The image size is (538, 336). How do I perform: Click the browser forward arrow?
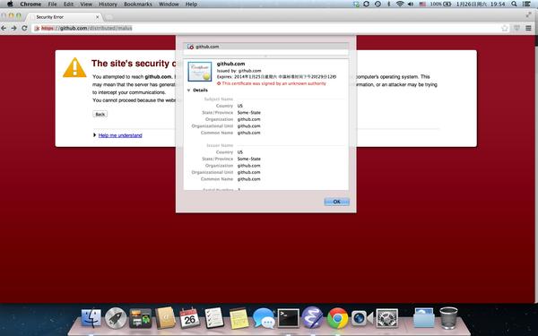tap(13, 28)
